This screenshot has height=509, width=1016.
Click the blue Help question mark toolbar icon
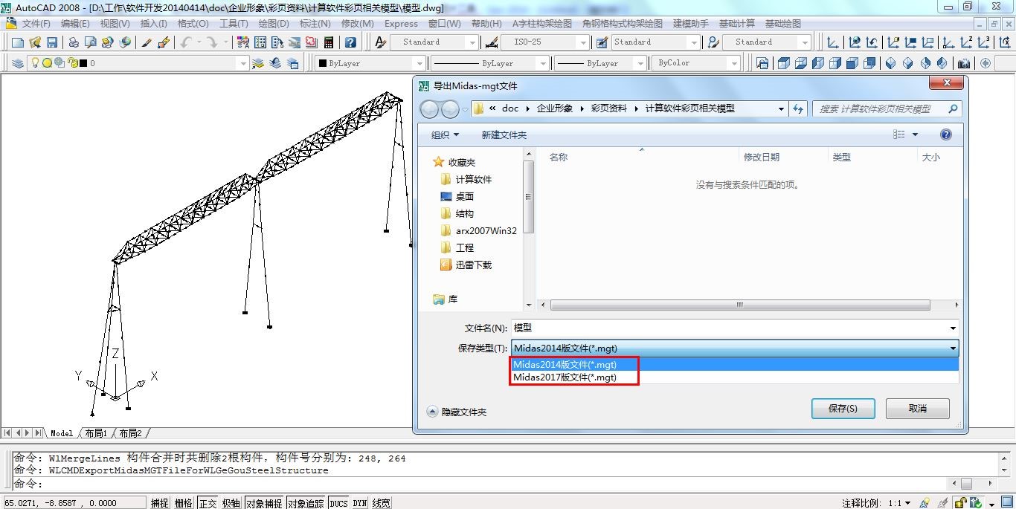click(x=350, y=42)
